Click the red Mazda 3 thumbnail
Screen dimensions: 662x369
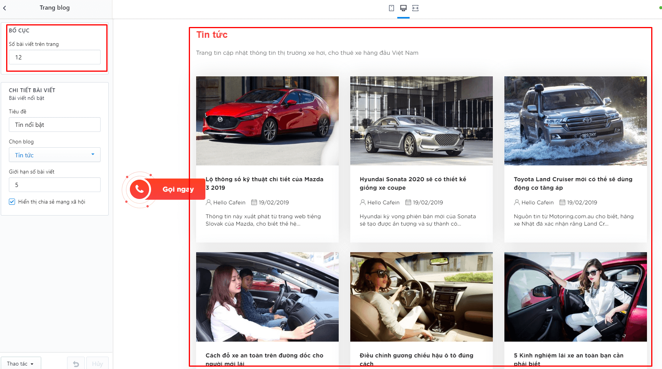pyautogui.click(x=267, y=121)
